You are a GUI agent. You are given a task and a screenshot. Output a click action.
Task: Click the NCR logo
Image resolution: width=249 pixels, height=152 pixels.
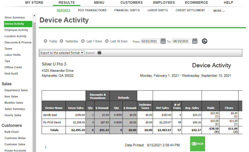[x=198, y=144]
